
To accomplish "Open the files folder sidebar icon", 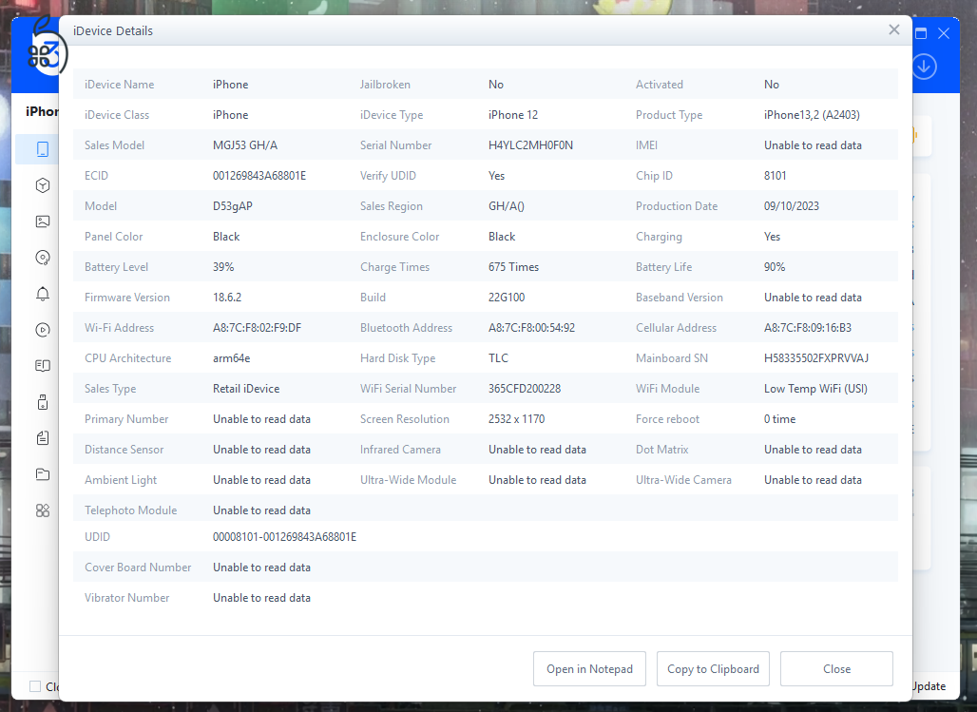I will click(x=43, y=474).
